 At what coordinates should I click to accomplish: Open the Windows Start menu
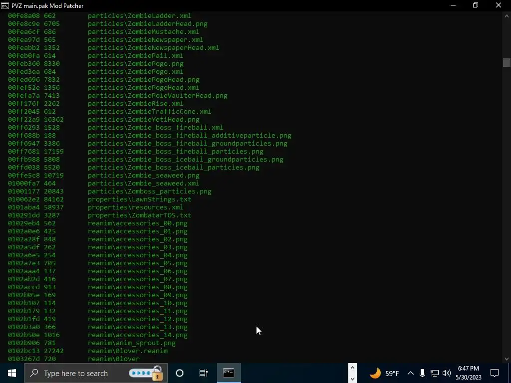(12, 373)
